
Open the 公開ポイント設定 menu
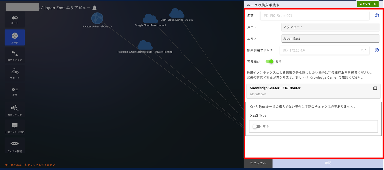click(x=15, y=127)
